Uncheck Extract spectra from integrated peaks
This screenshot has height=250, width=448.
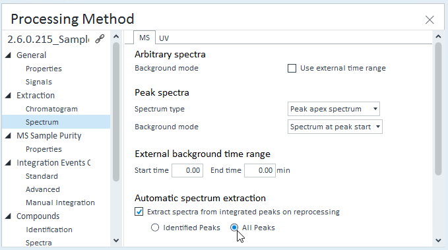coord(139,212)
